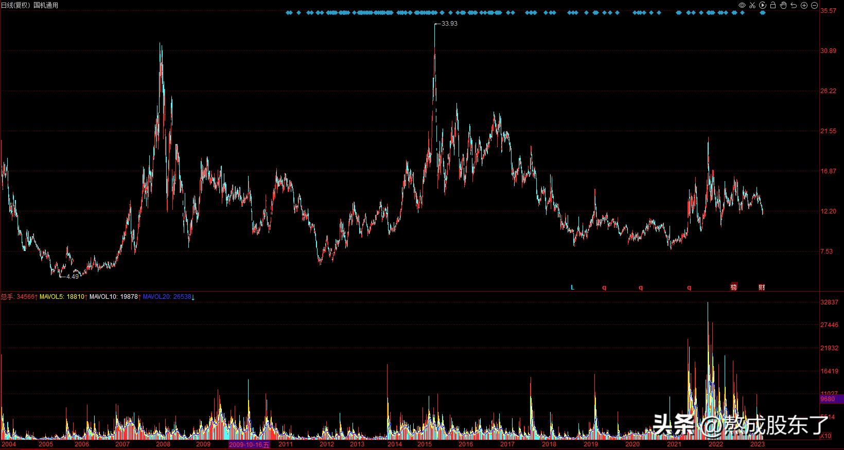Toggle the eye visibility icon in the chart toolbar

[x=742, y=5]
